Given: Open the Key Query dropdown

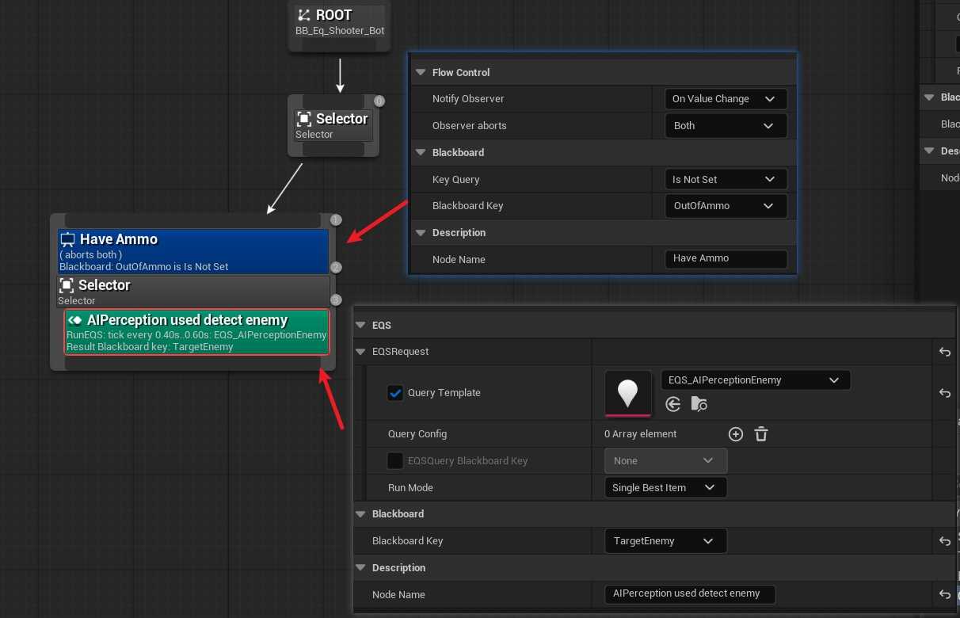Looking at the screenshot, I should click(x=725, y=180).
